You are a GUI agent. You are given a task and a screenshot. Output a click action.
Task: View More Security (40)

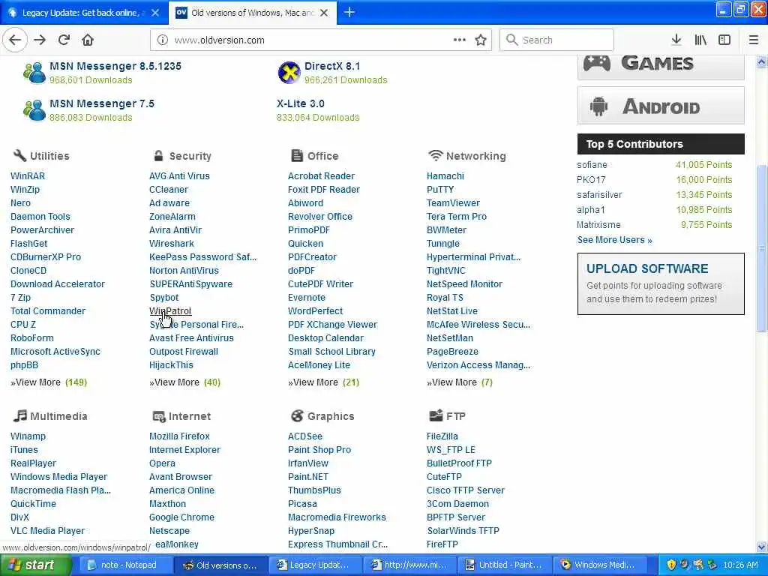184,382
